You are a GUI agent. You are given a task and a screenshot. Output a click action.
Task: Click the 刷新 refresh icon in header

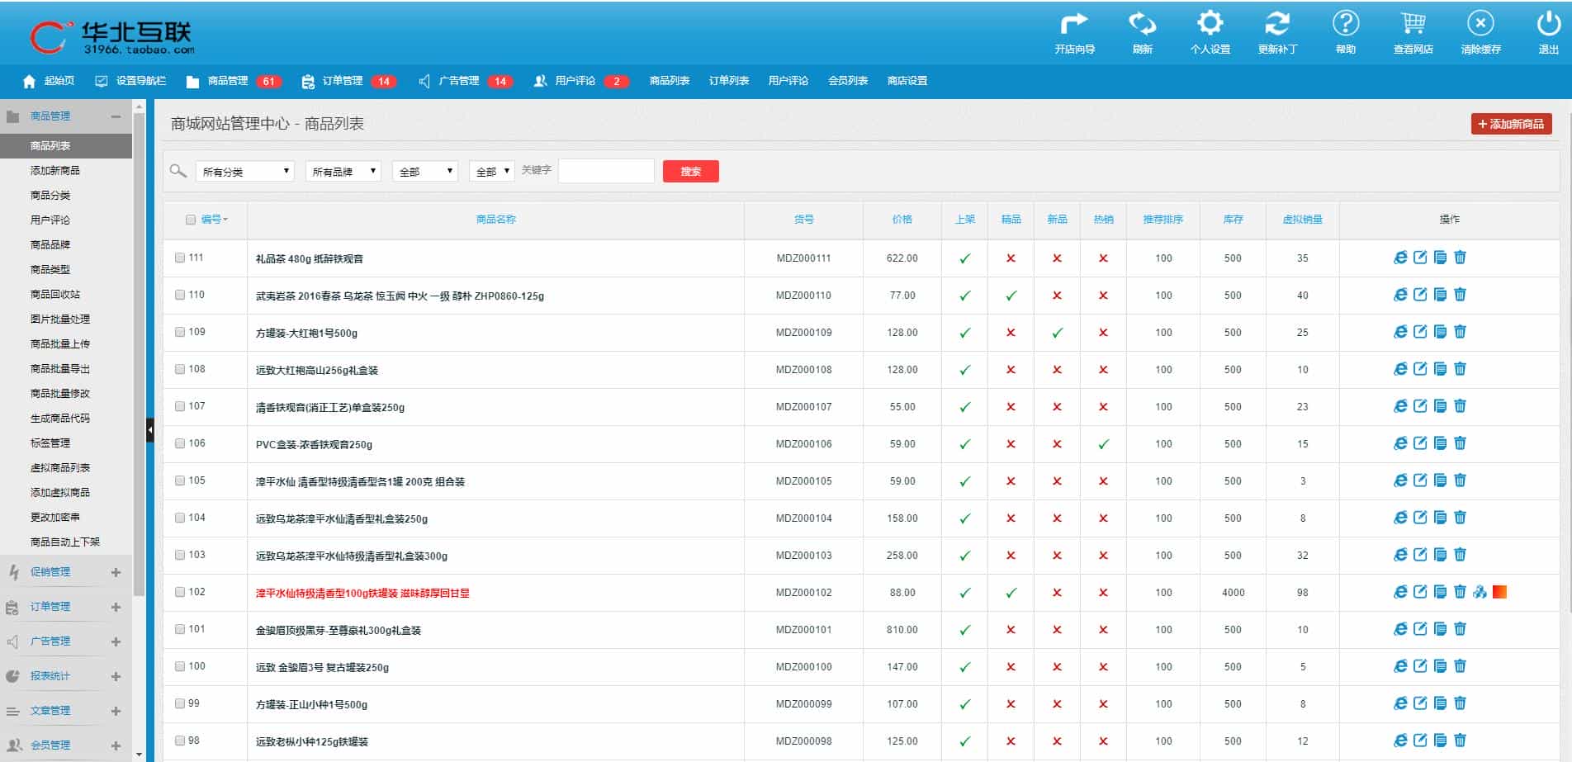[x=1142, y=24]
